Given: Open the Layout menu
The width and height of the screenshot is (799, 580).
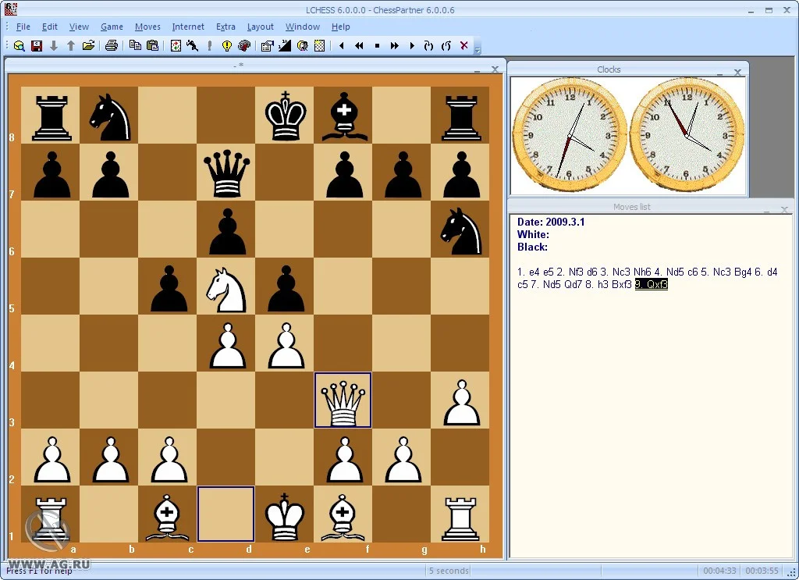Looking at the screenshot, I should coord(260,27).
